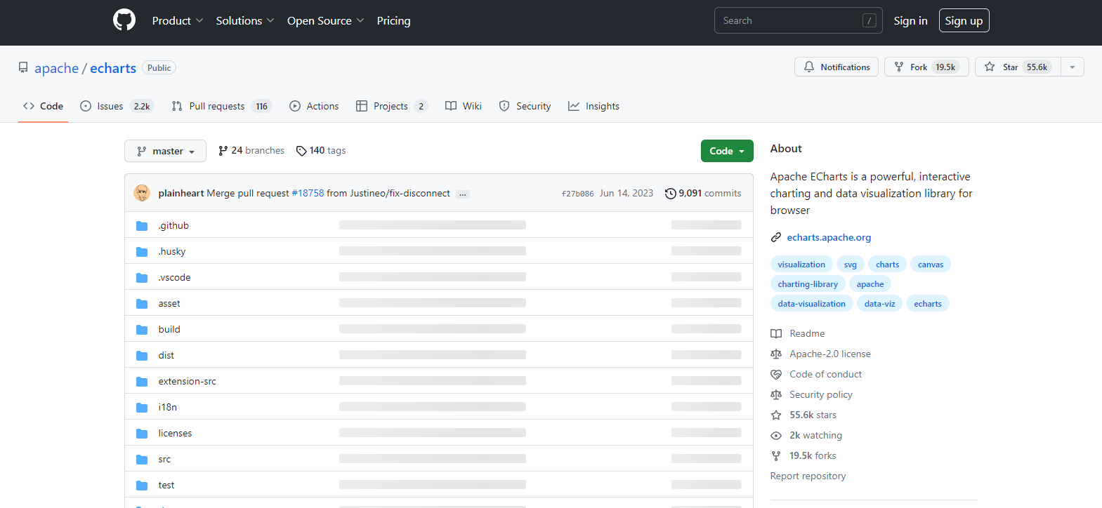Screen dimensions: 1102x508
Task: Click the .vscode folder icon
Action: click(142, 278)
